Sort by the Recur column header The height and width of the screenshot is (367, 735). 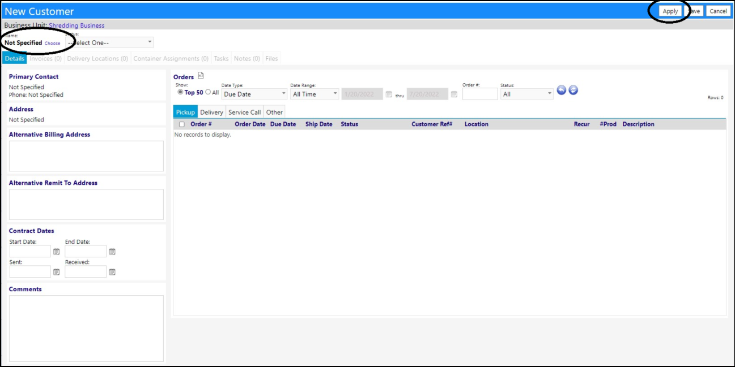(x=581, y=124)
